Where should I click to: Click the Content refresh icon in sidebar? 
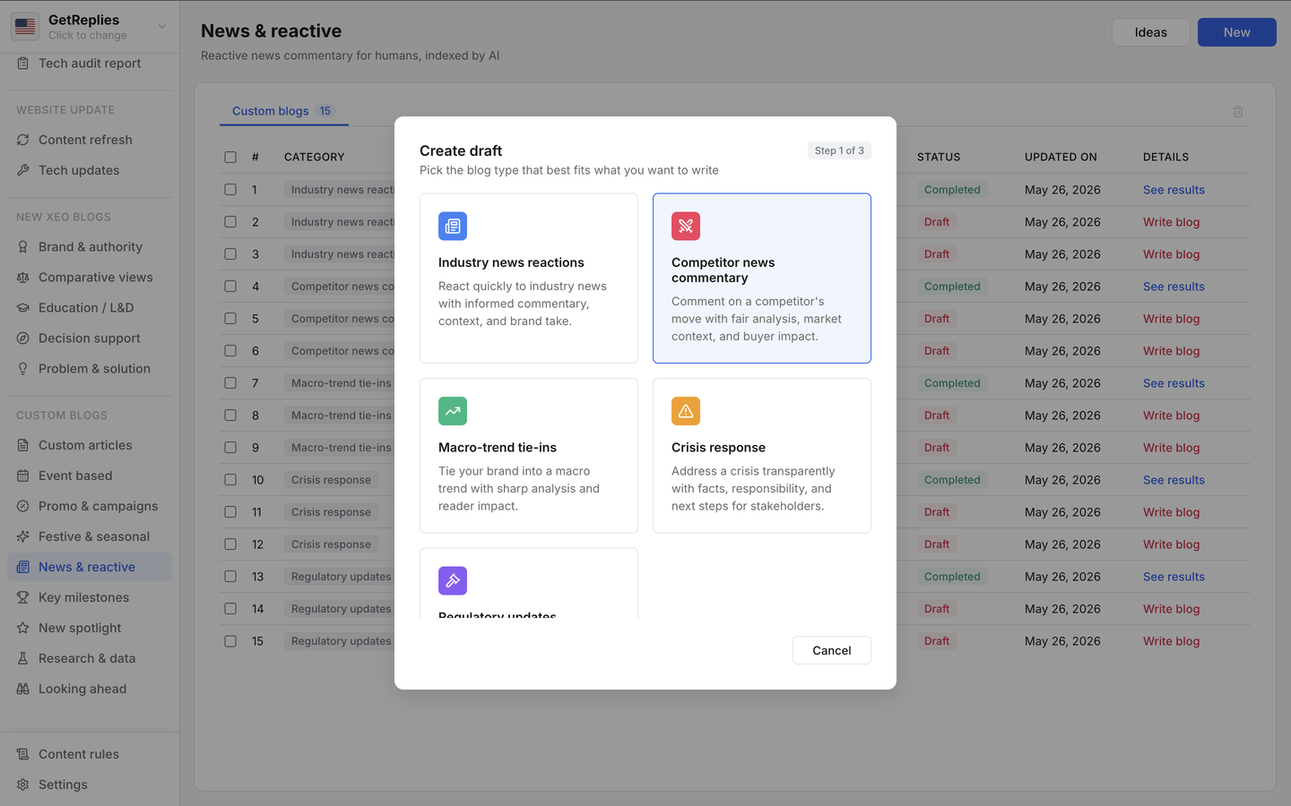click(x=23, y=140)
